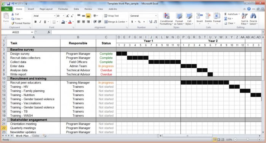Image resolution: width=266 pixels, height=143 pixels.
Task: Open Format as Table gallery
Action: point(179,19)
